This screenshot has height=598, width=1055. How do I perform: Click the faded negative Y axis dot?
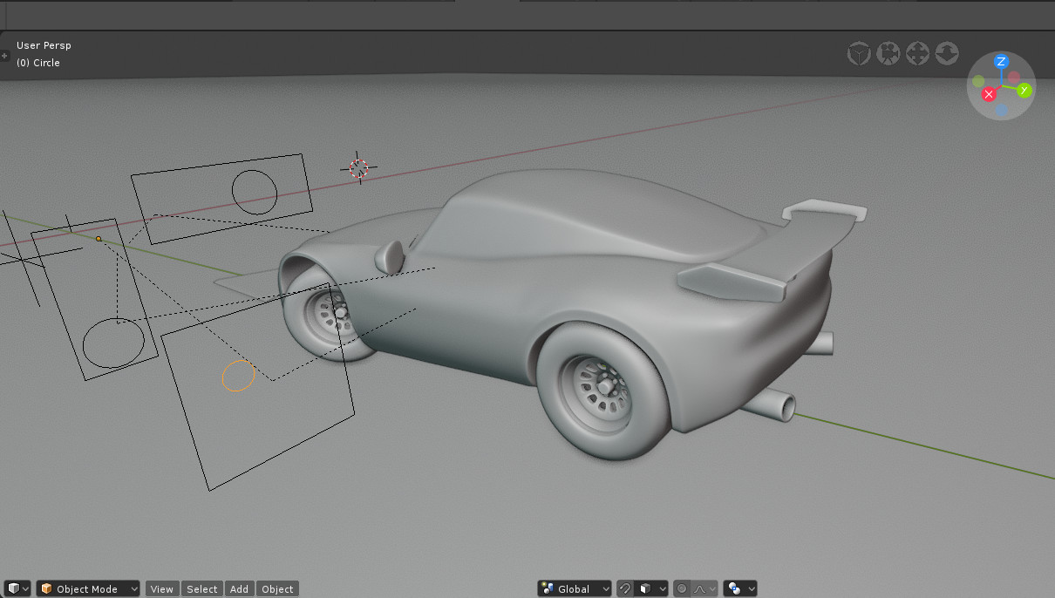[978, 81]
